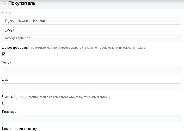
Task: Click the E-Mail field label
Action: pyautogui.click(x=9, y=30)
